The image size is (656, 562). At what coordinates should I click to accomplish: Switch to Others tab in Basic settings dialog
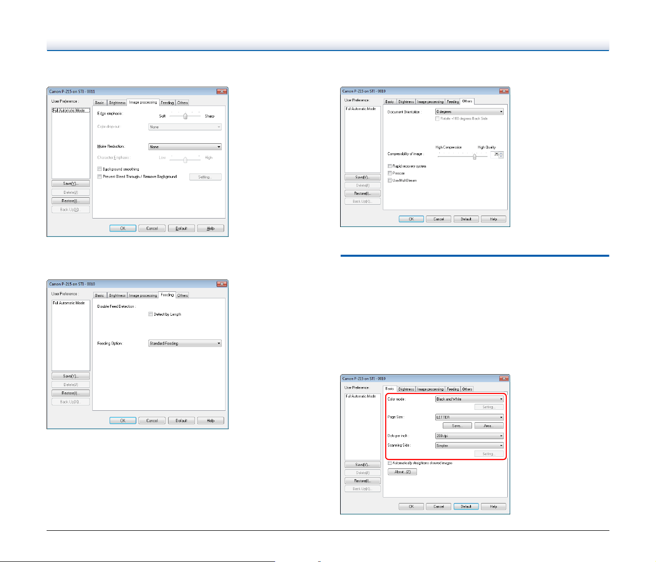coord(467,389)
